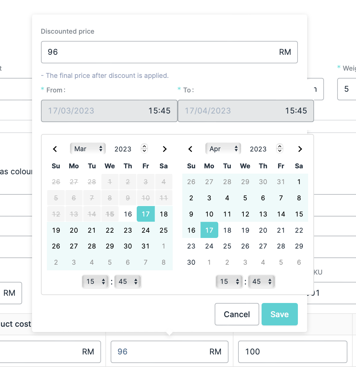The width and height of the screenshot is (356, 367).
Task: Open the Apr month dropdown
Action: coord(223,149)
